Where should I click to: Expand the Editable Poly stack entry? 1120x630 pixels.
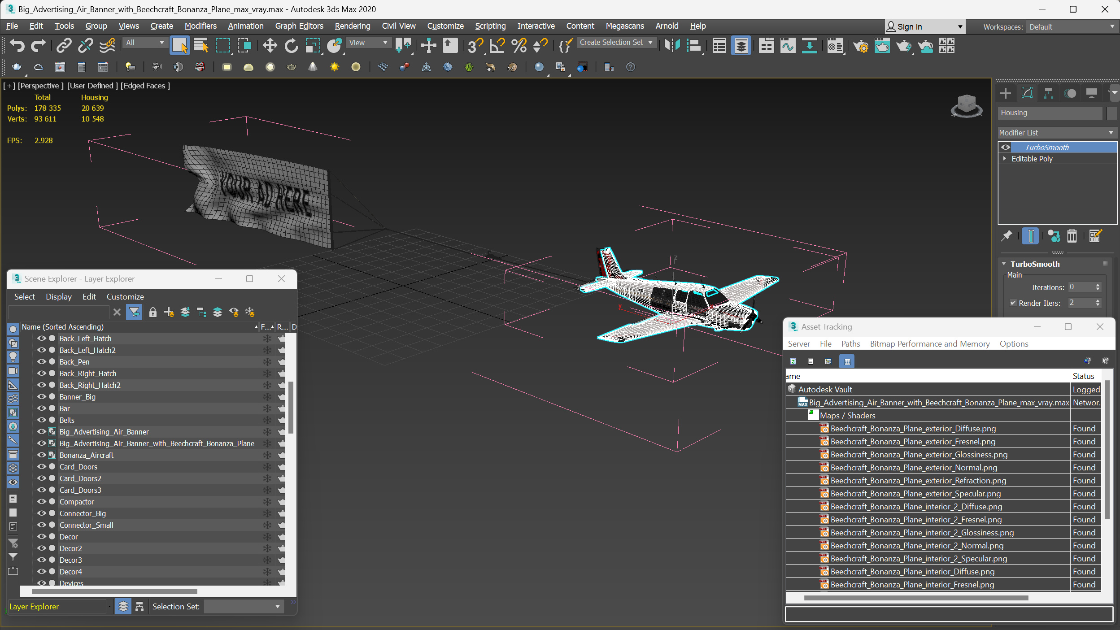pyautogui.click(x=1004, y=159)
